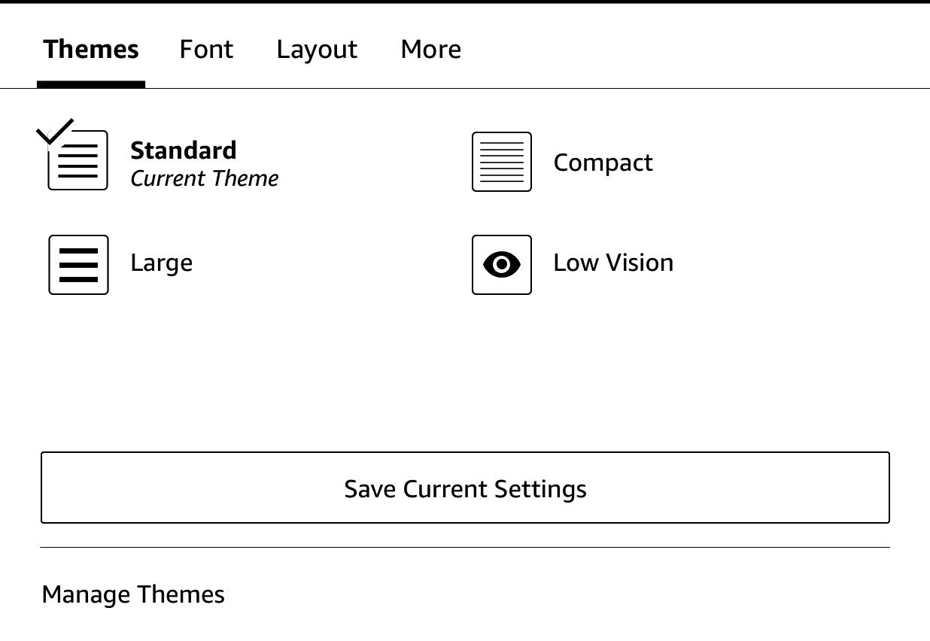Screen dimensions: 930x641
Task: Open Manage Themes
Action: coord(133,594)
